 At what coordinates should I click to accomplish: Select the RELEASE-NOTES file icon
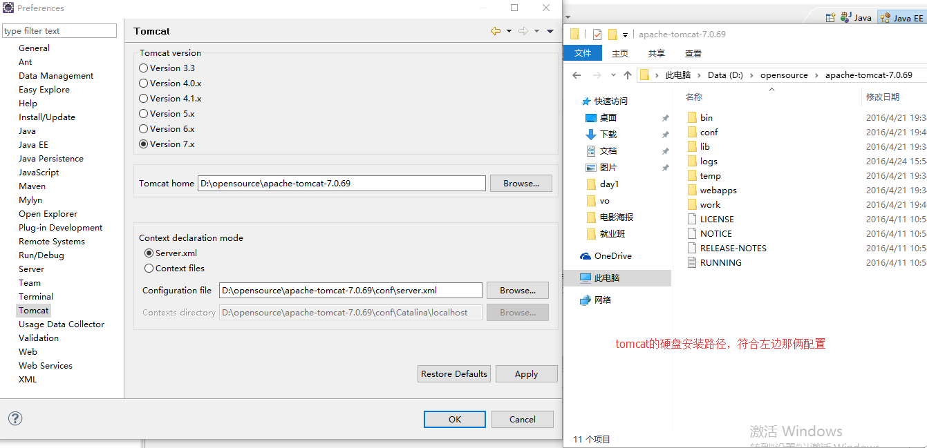tap(692, 249)
